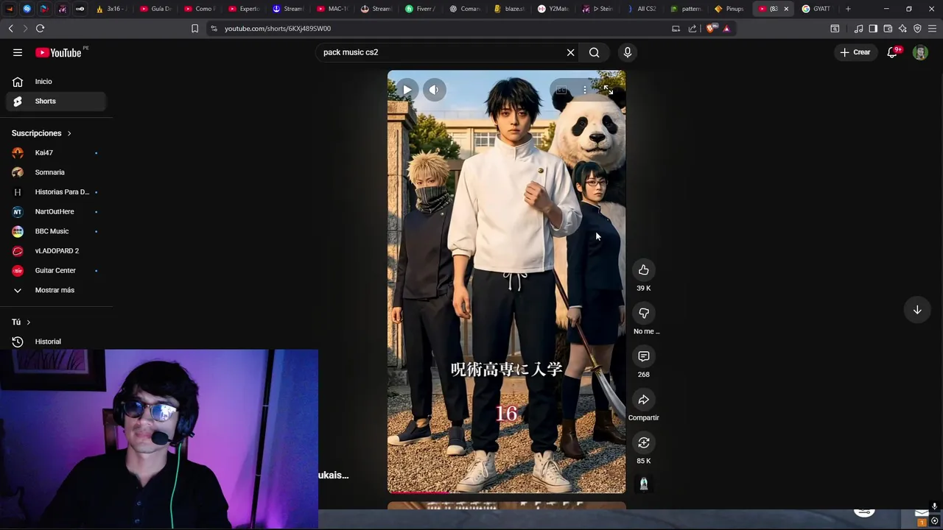Open the browser main menu
Screen dimensions: 943x530
(932, 28)
